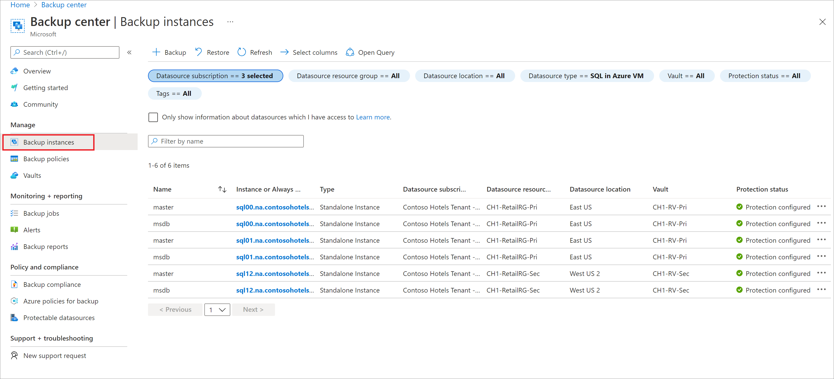Click Filter by name input field

(x=226, y=141)
